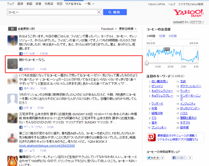Image resolution: width=209 pixels, height=166 pixels.
Task: Open the keyword インフィニティ
Action: pyautogui.click(x=188, y=104)
